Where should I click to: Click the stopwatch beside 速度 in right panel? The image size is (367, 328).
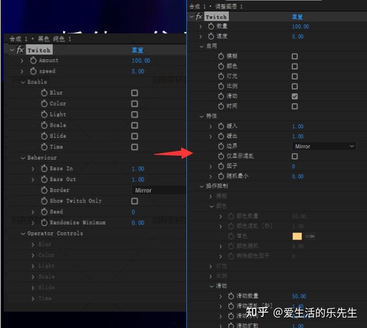click(x=211, y=36)
